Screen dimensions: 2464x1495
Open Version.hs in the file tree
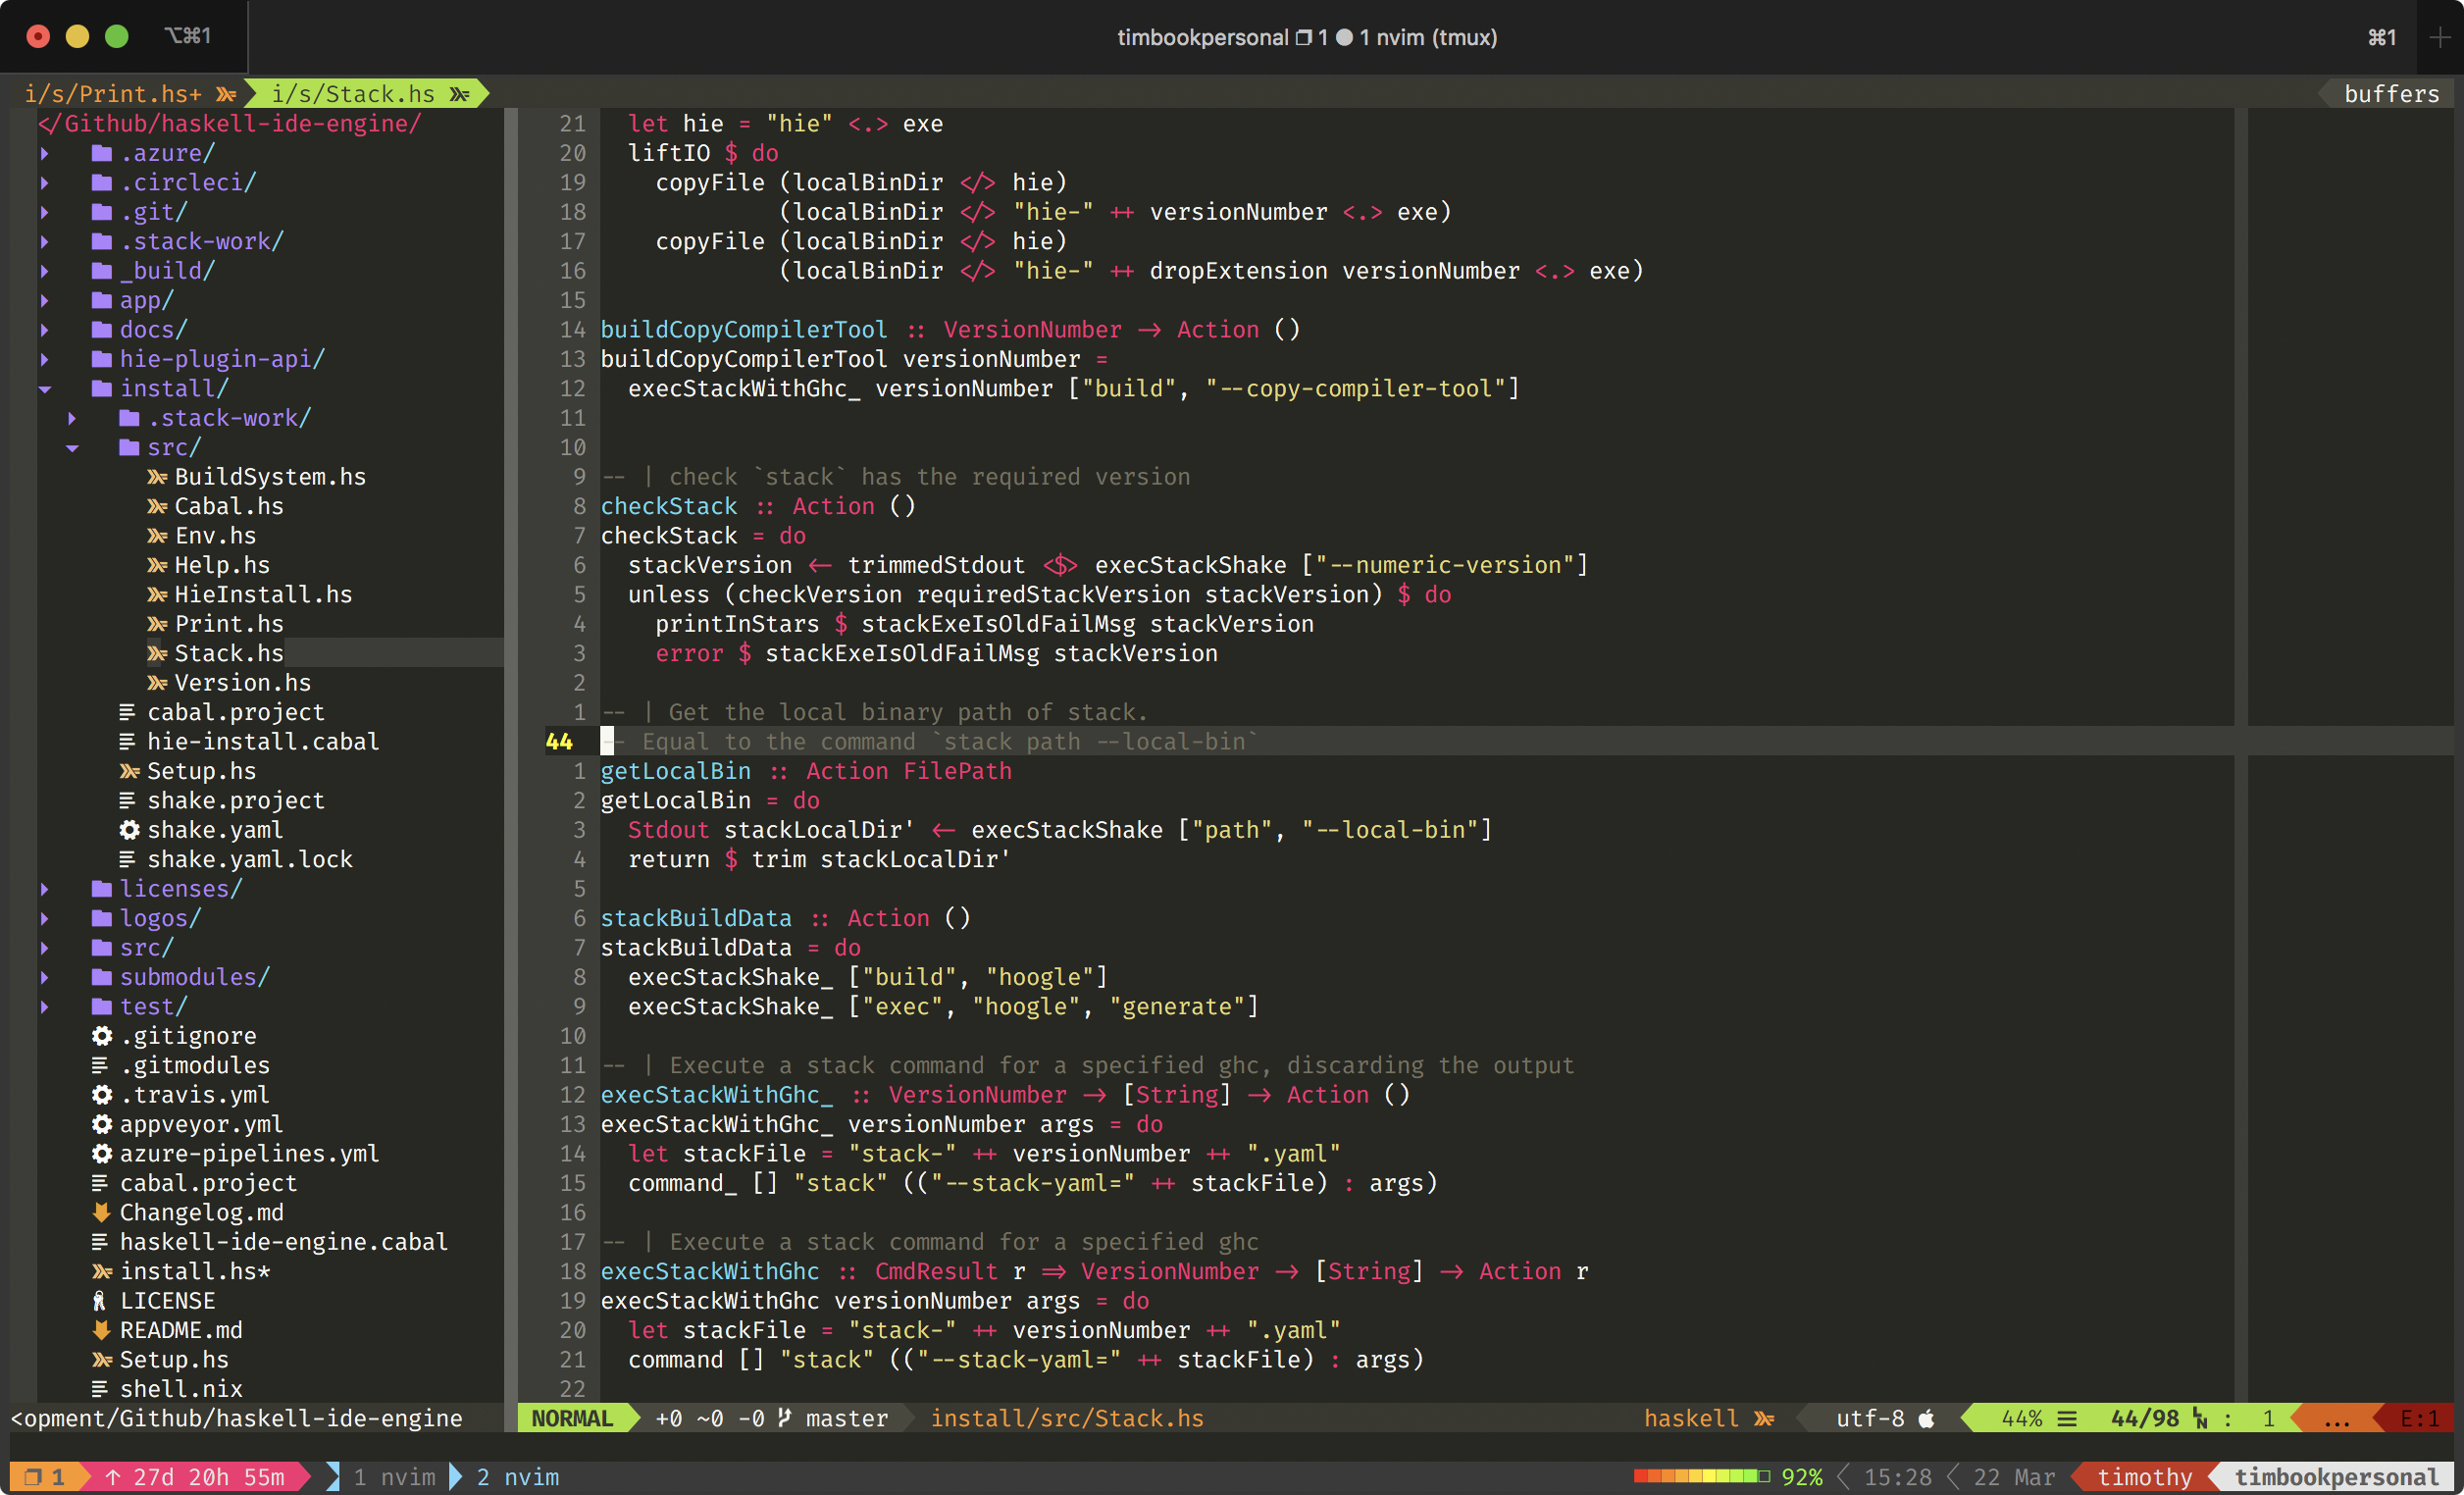coord(242,683)
